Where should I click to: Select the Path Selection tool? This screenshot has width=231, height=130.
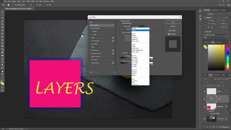tap(3, 65)
